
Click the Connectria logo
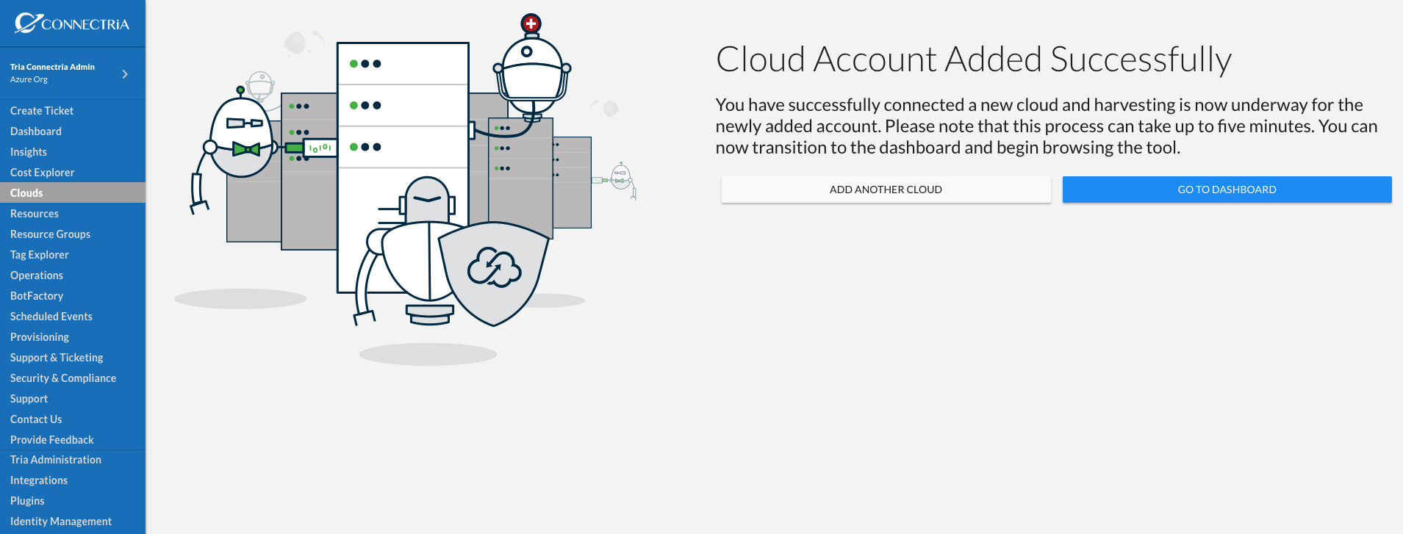(x=72, y=24)
